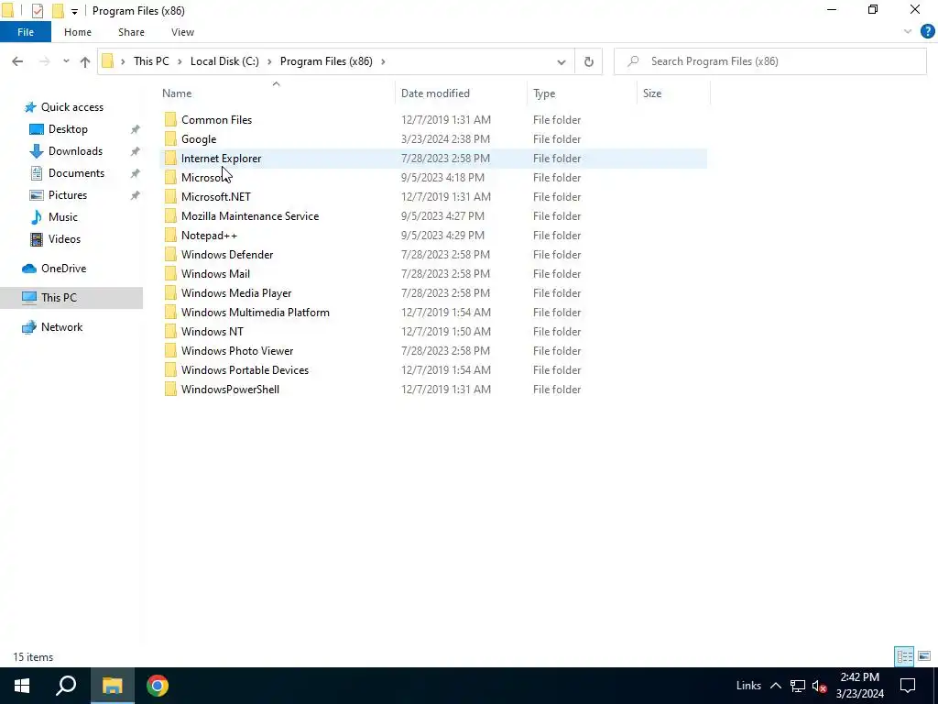Switch to the Home ribbon tab
The width and height of the screenshot is (938, 704).
click(x=78, y=32)
